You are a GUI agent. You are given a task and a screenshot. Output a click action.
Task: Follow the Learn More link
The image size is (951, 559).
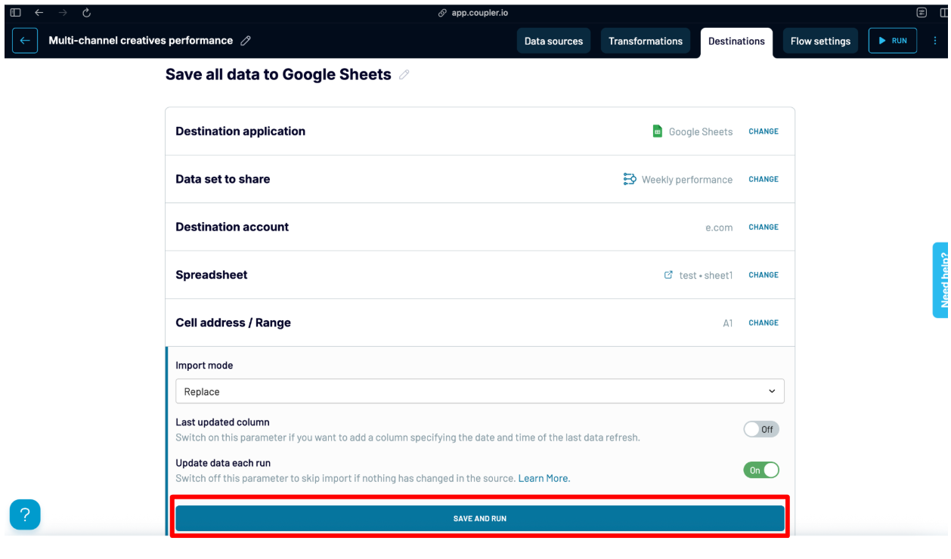(544, 478)
